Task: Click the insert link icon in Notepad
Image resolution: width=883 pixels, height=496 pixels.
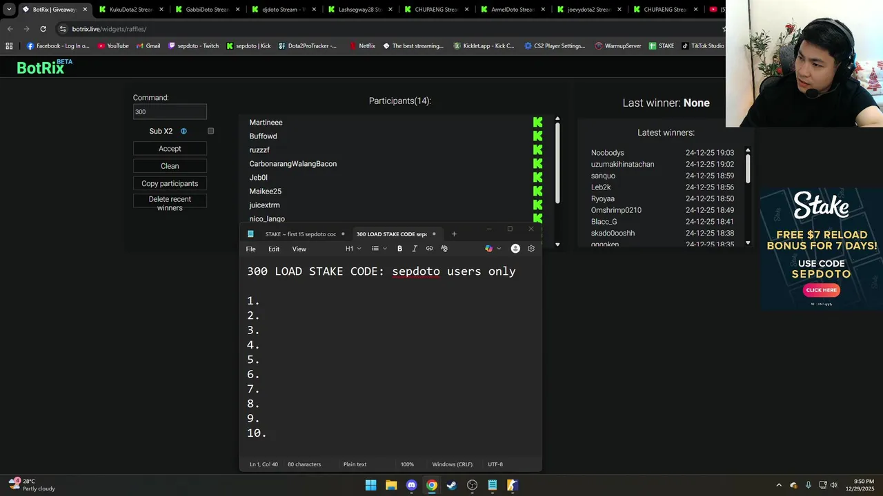Action: click(x=429, y=249)
